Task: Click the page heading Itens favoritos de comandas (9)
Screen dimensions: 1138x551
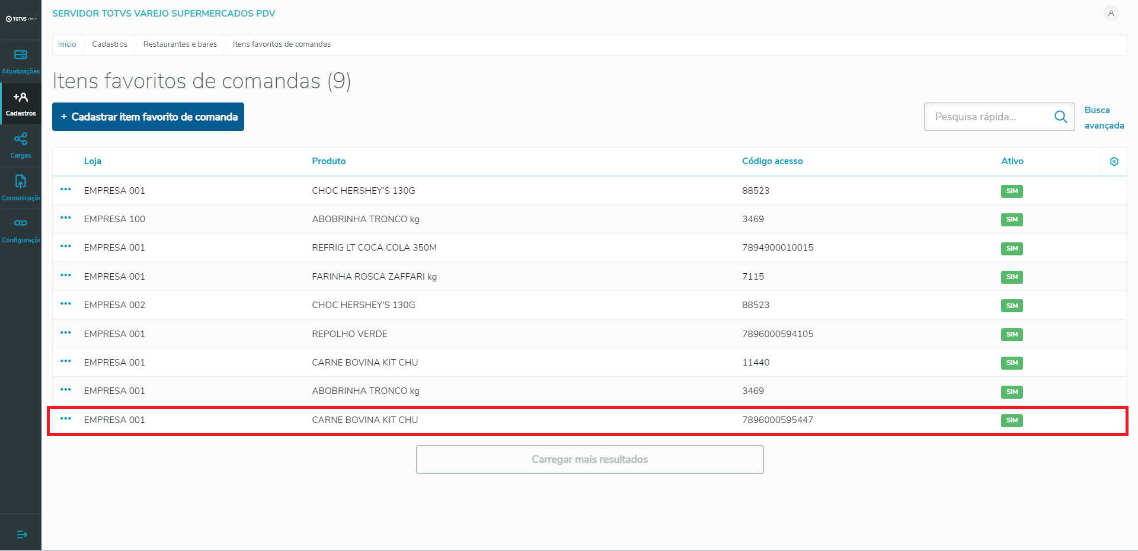Action: pos(202,81)
